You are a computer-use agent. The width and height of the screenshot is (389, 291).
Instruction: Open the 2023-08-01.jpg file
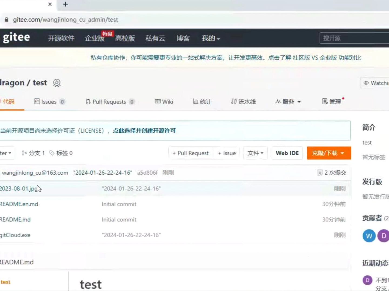pos(19,189)
